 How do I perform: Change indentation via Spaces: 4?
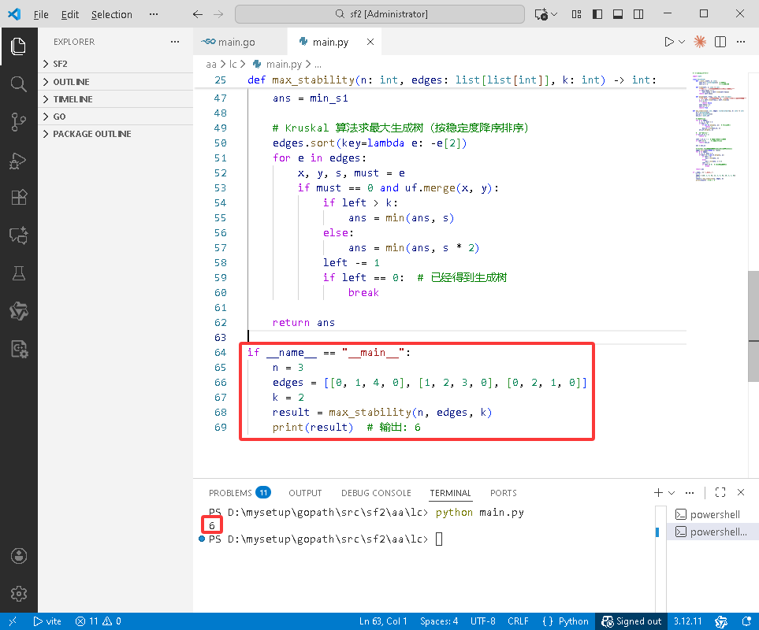pyautogui.click(x=439, y=621)
